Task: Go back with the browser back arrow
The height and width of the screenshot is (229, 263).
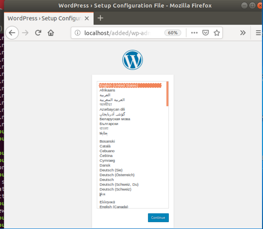Action: coord(12,33)
